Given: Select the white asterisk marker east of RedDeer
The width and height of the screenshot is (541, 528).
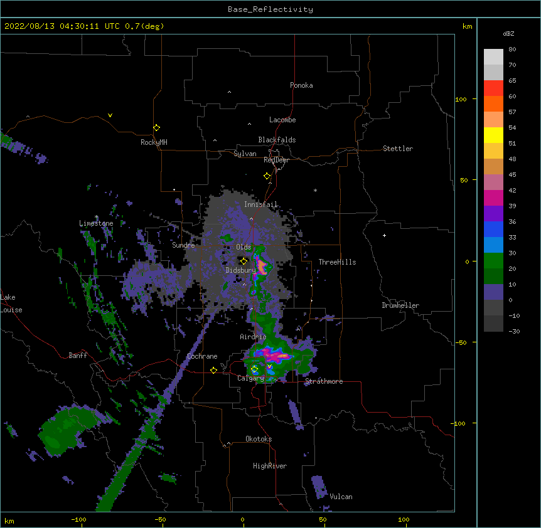Looking at the screenshot, I should (315, 191).
